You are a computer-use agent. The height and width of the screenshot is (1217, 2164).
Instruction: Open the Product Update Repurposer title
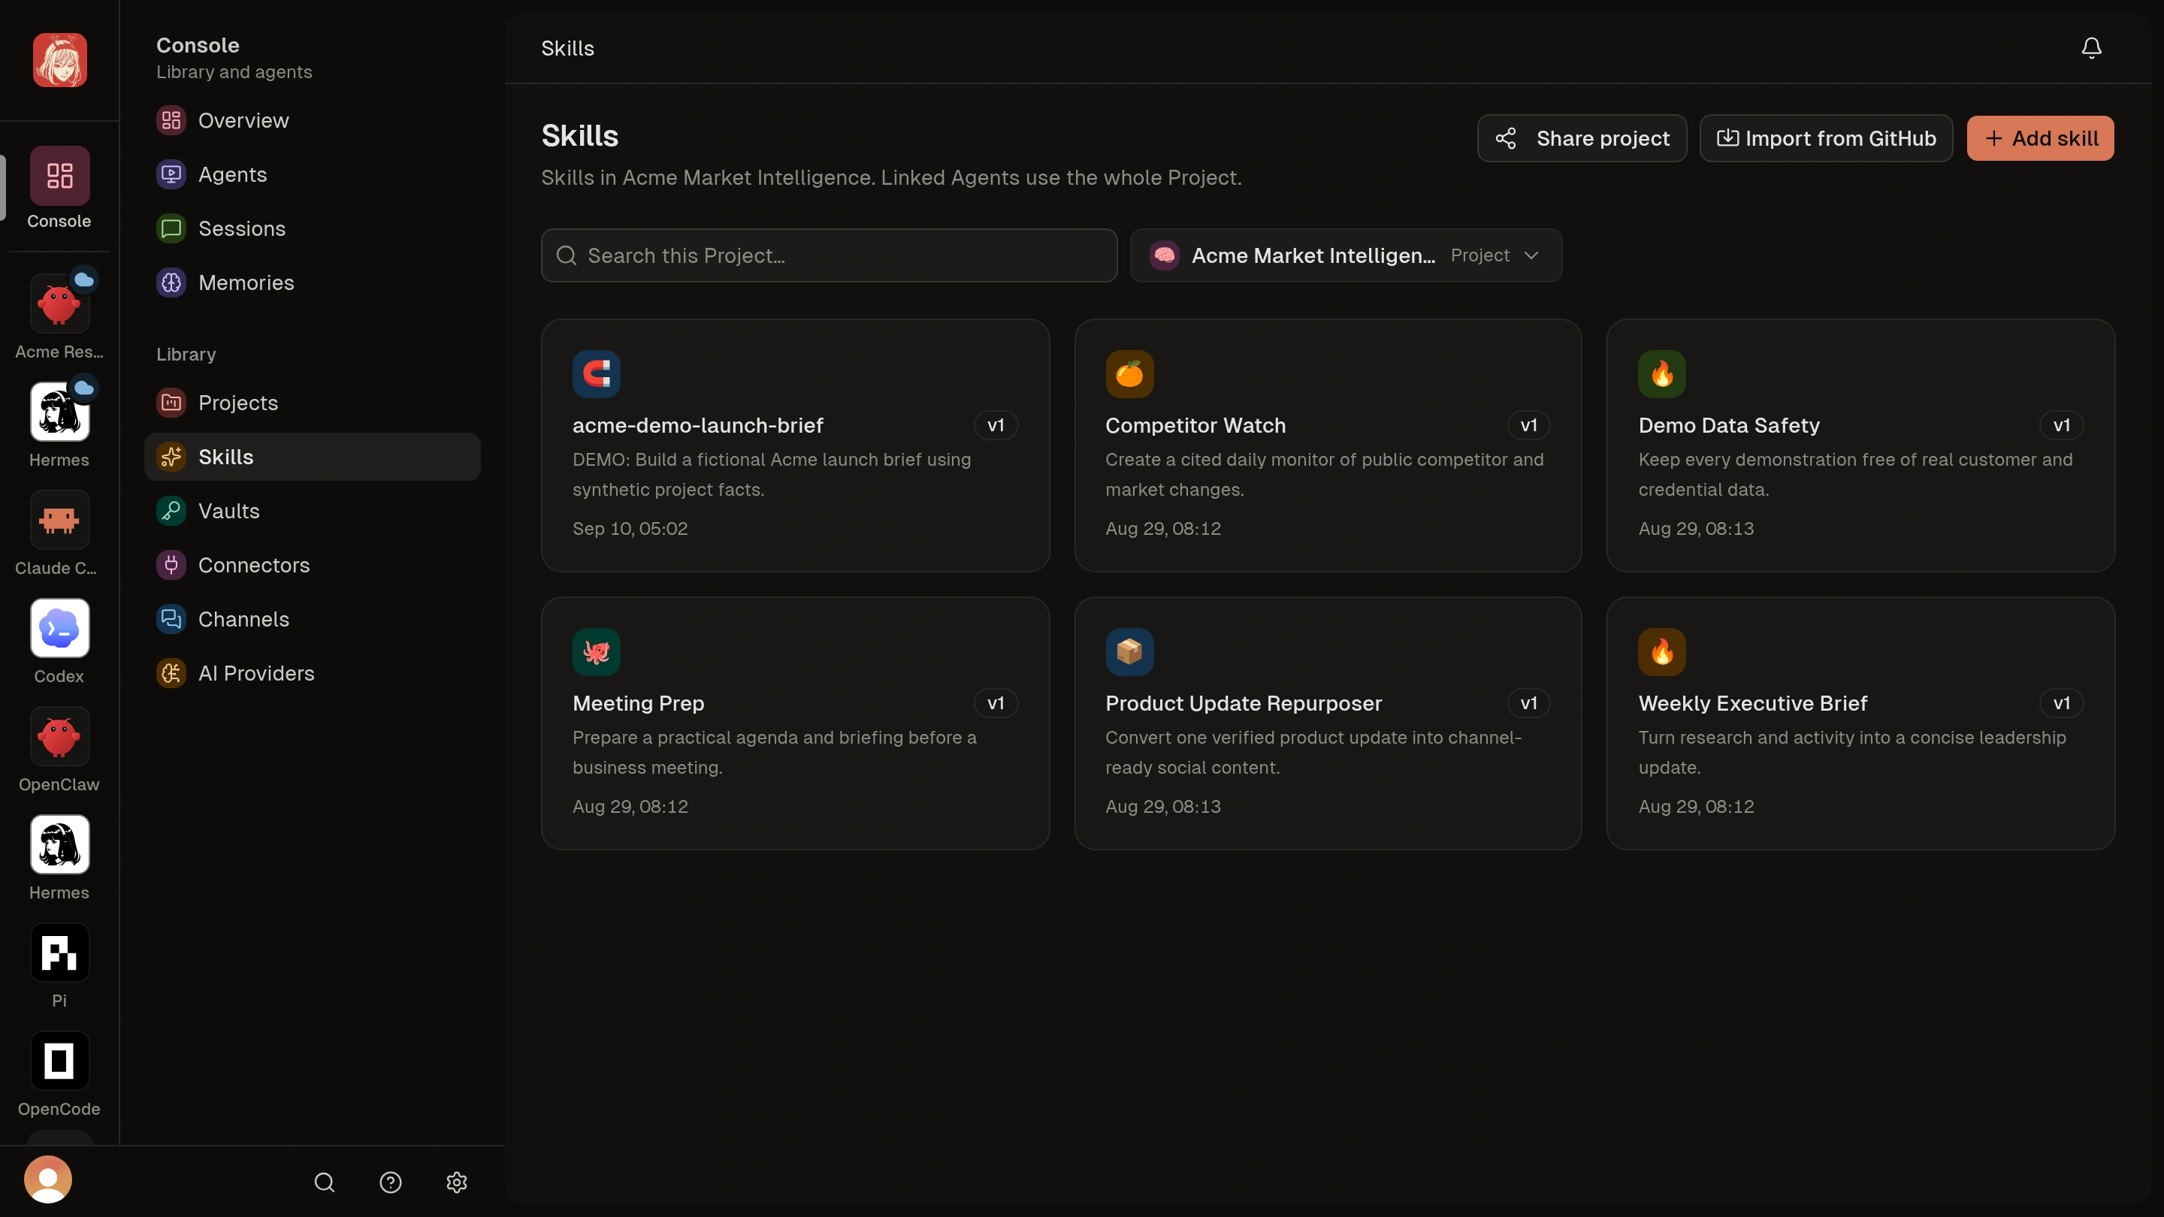click(x=1244, y=704)
